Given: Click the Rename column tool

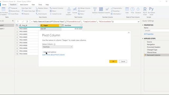Looking at the screenshot, I should click(25, 14).
